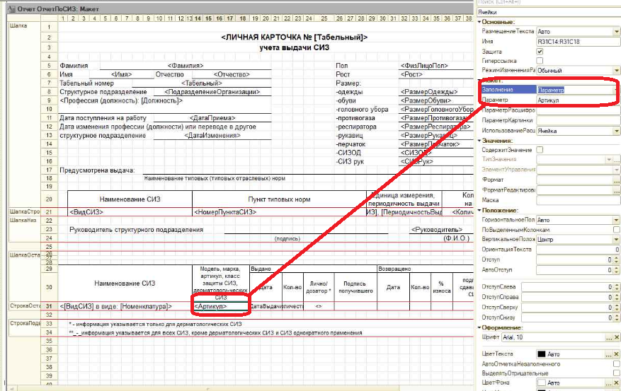
Task: Click the ПараметрКартинки input field
Action: (x=578, y=120)
